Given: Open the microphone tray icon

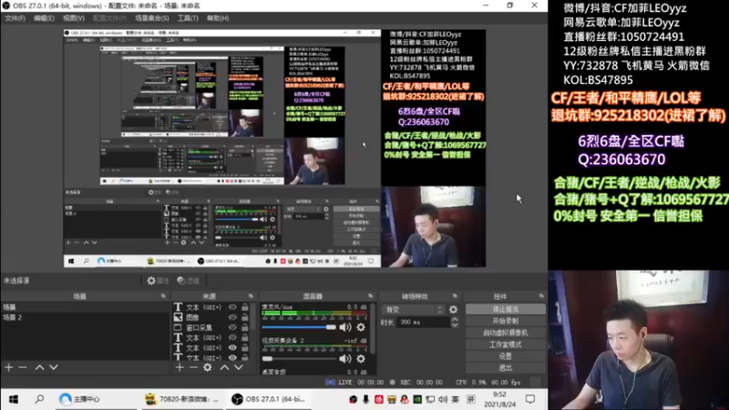Looking at the screenshot, I should pos(366,399).
